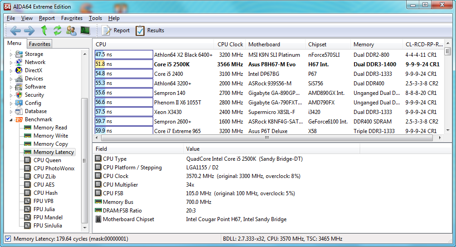This screenshot has width=456, height=247.
Task: Open the system monitor graph icon
Action: (85, 30)
